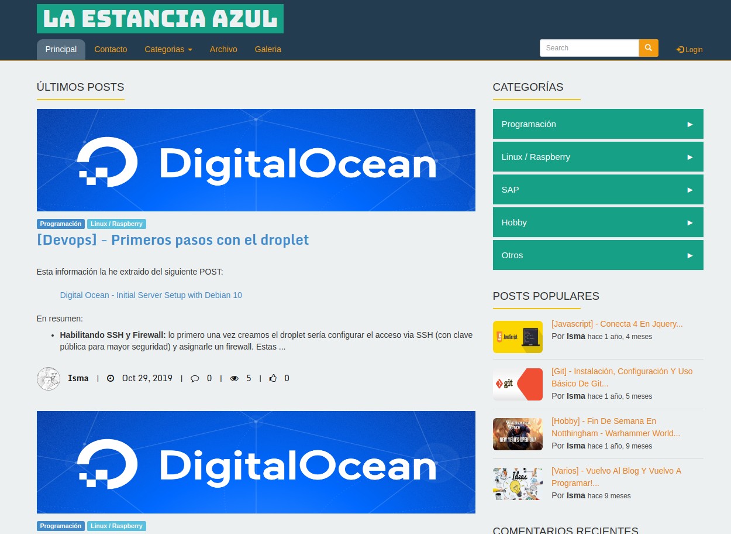
Task: Click the thumbs-up like icon
Action: tap(273, 378)
